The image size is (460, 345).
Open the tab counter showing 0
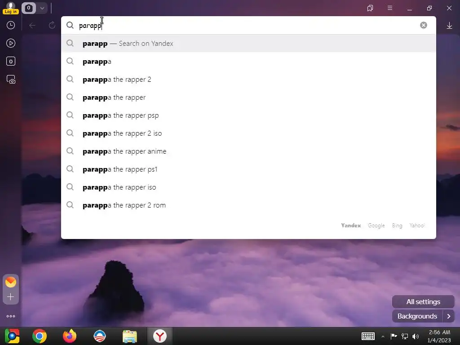click(x=28, y=8)
